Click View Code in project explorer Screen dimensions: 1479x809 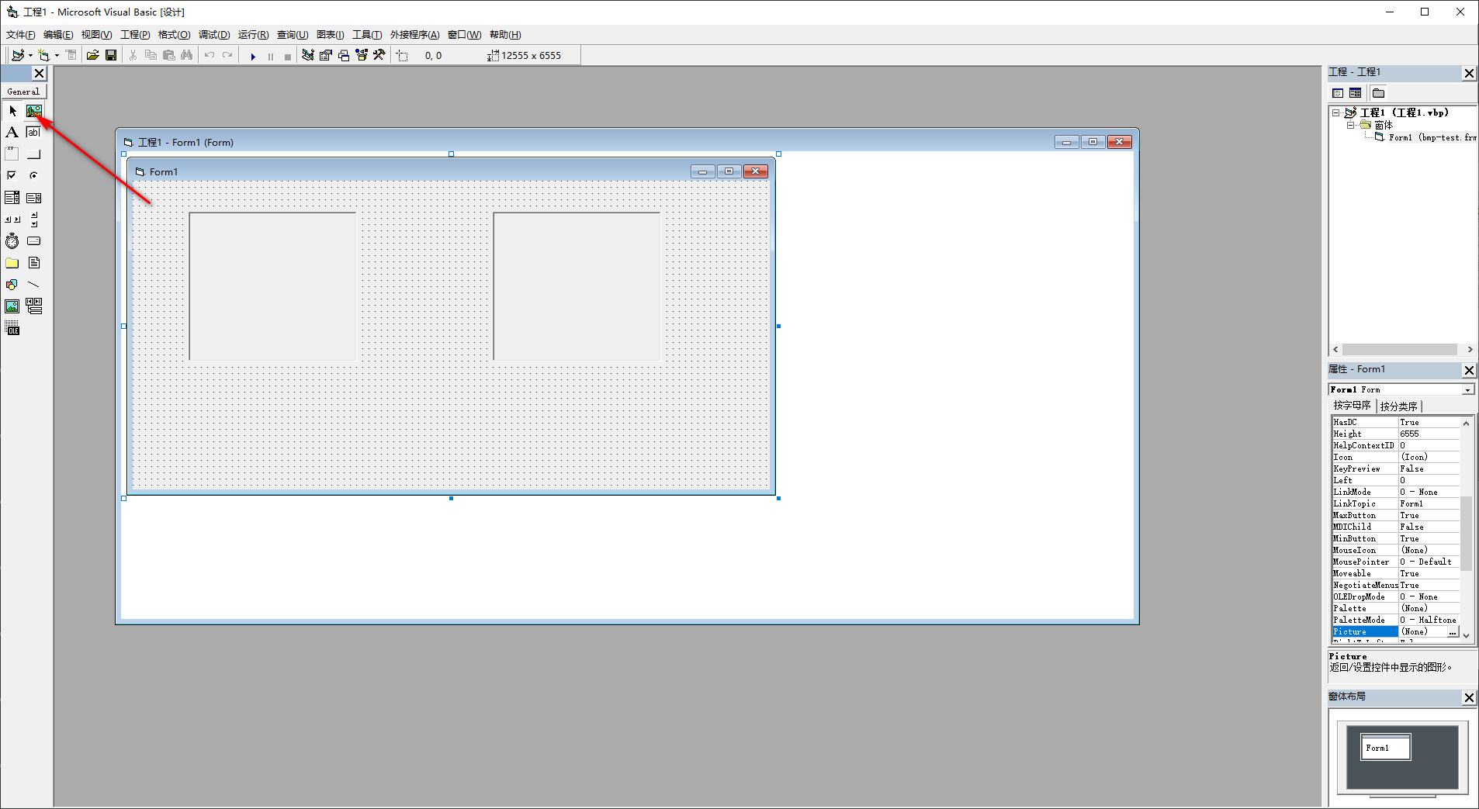click(1338, 93)
